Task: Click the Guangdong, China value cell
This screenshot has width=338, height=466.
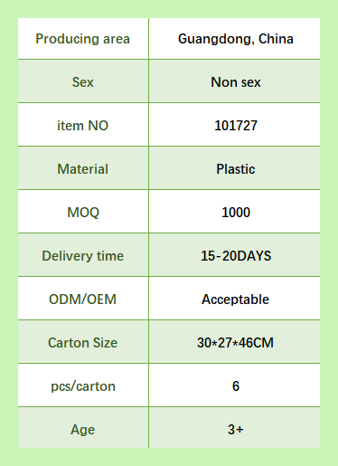Action: click(234, 39)
